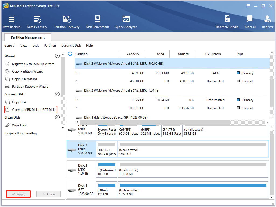Open the Dynamic Disk menu
Image resolution: width=276 pixels, height=207 pixels.
[x=71, y=46]
